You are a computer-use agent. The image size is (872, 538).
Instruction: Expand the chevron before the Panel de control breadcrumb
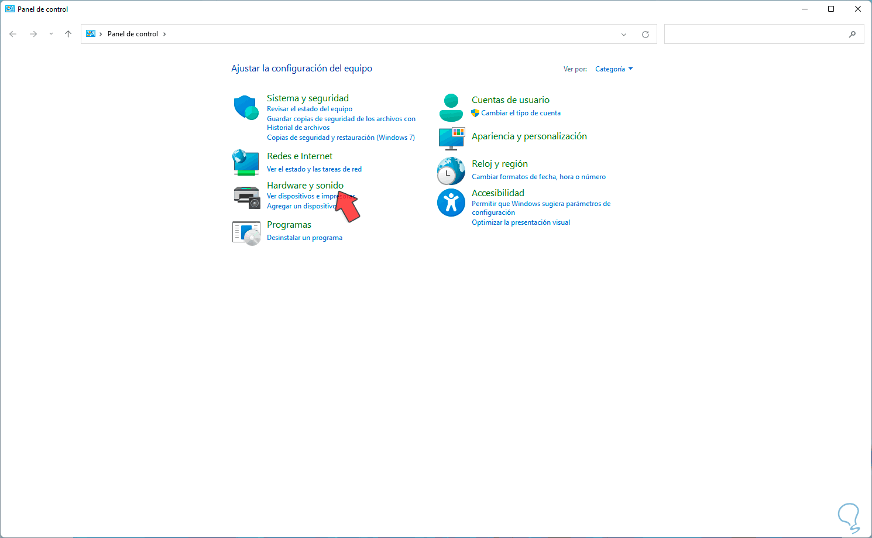tap(101, 34)
